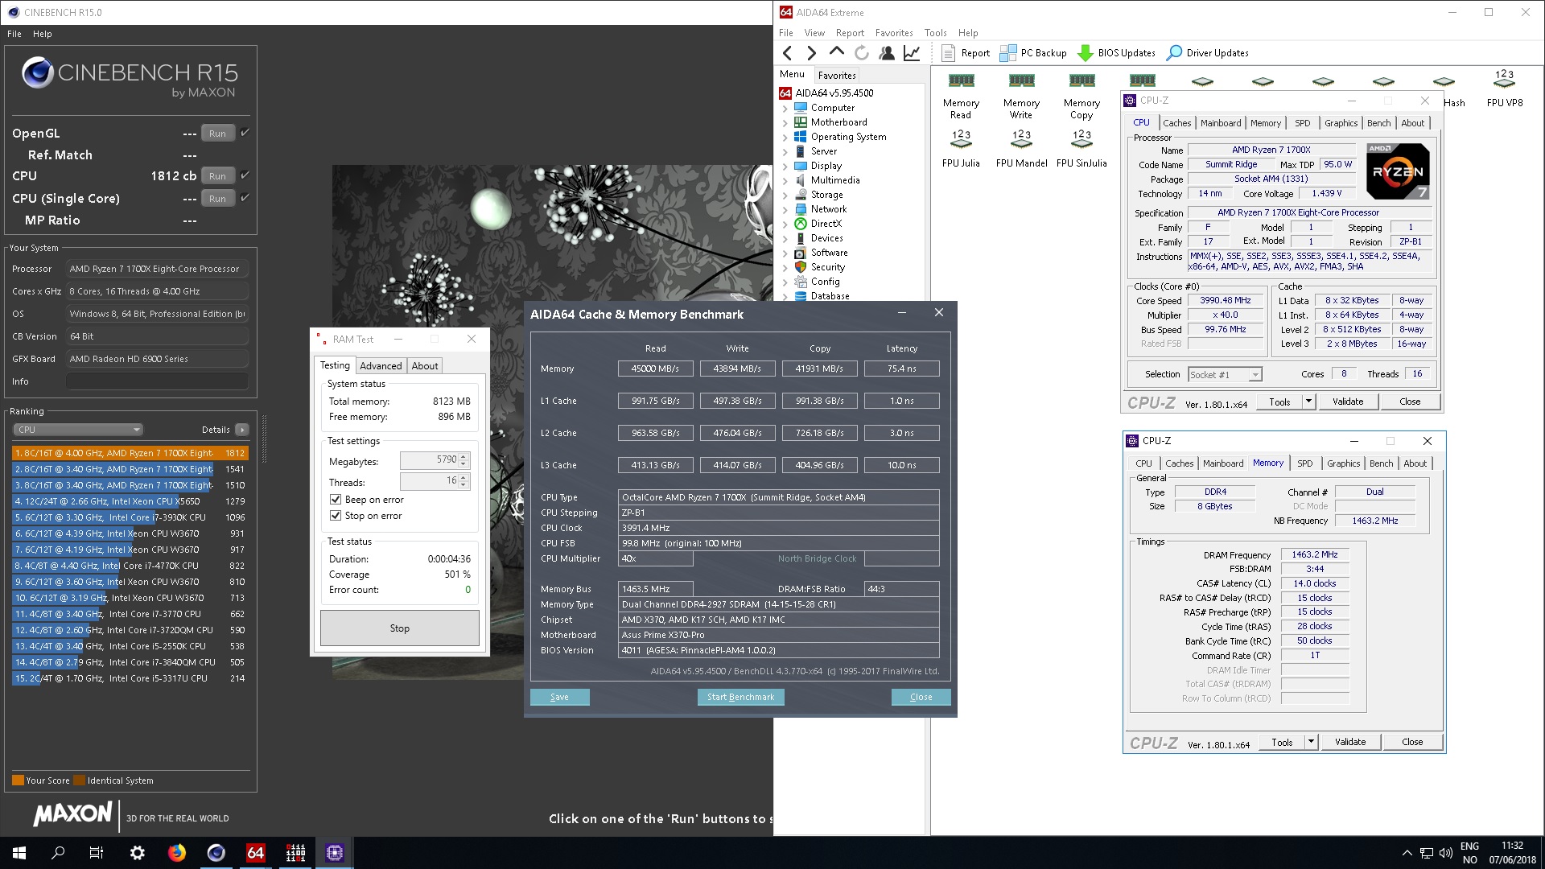
Task: Select top ranking entry 8C/16T @ 4.00 GHz
Action: (130, 453)
